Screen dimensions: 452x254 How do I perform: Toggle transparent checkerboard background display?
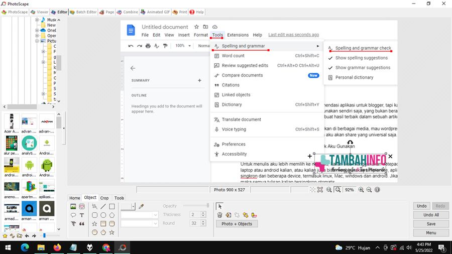(x=312, y=189)
